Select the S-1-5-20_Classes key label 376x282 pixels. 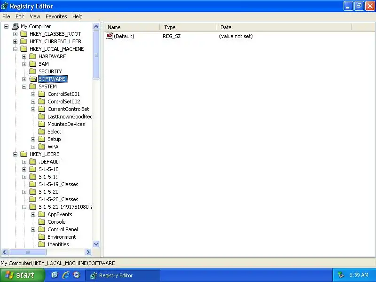pos(58,199)
